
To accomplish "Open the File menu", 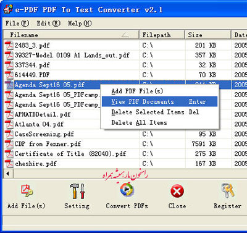I will [17, 23].
